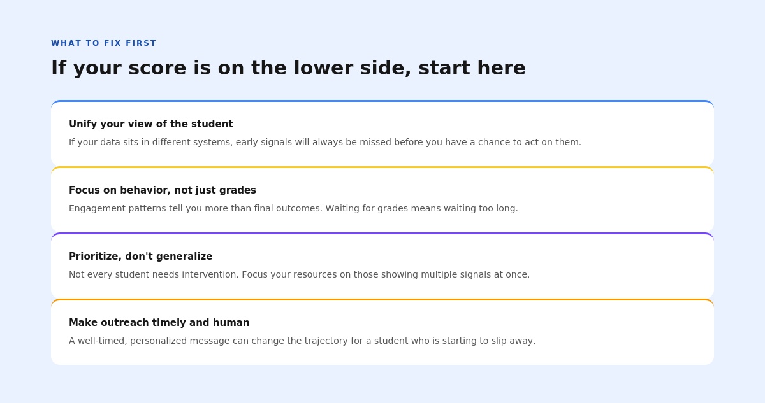Click the words 'start here' in the headline
The image size is (765, 403).
(x=472, y=68)
